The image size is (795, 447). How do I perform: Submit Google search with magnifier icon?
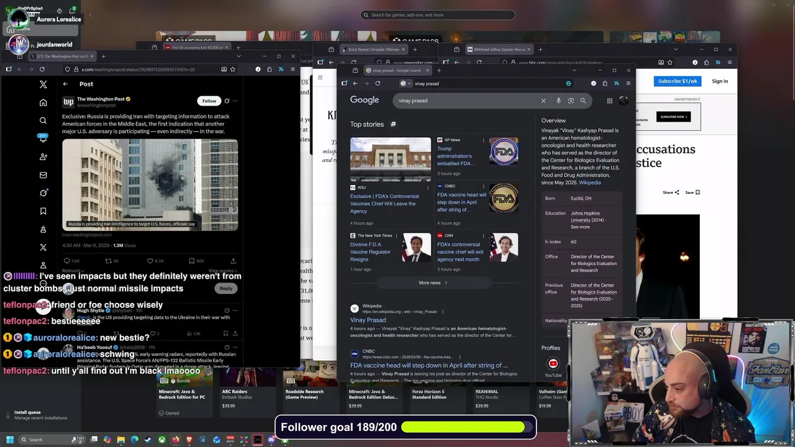click(x=583, y=101)
